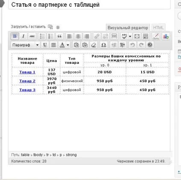
Task: Click the unlink broken chain icon
Action: 105,36
